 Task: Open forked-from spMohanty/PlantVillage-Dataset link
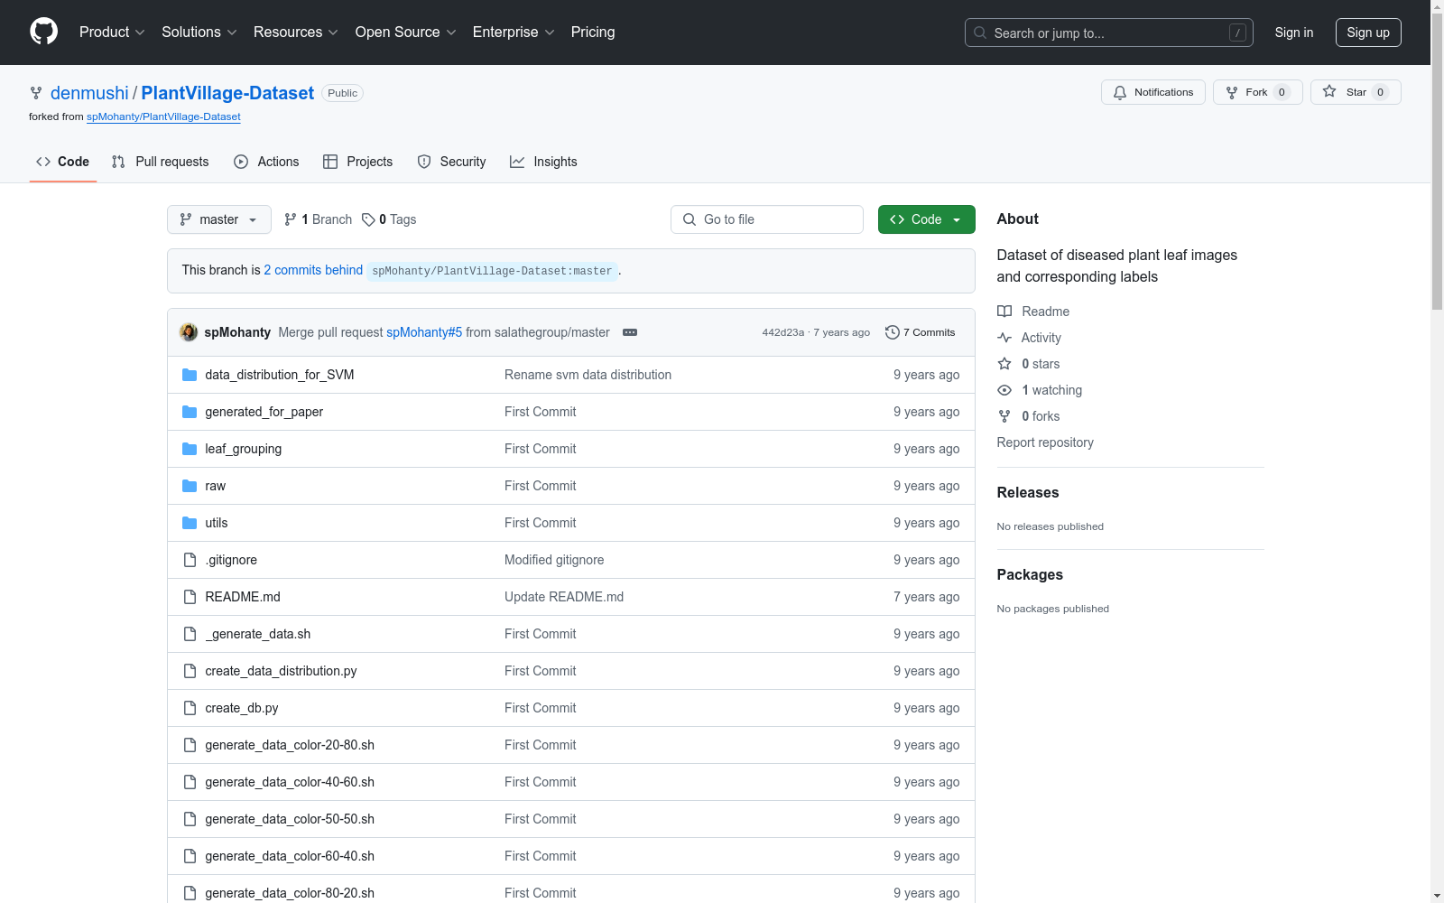click(x=163, y=116)
